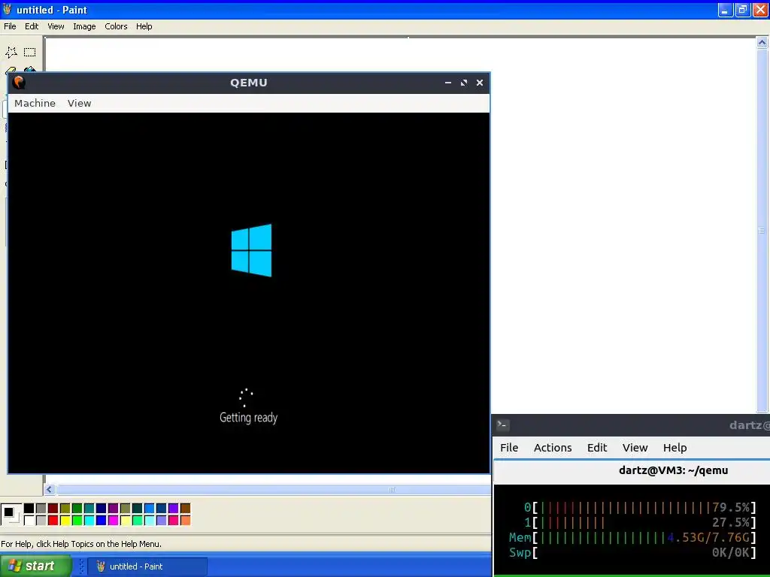Click the 0K/0K swap value in terminal
This screenshot has height=577, width=770.
[x=731, y=553]
